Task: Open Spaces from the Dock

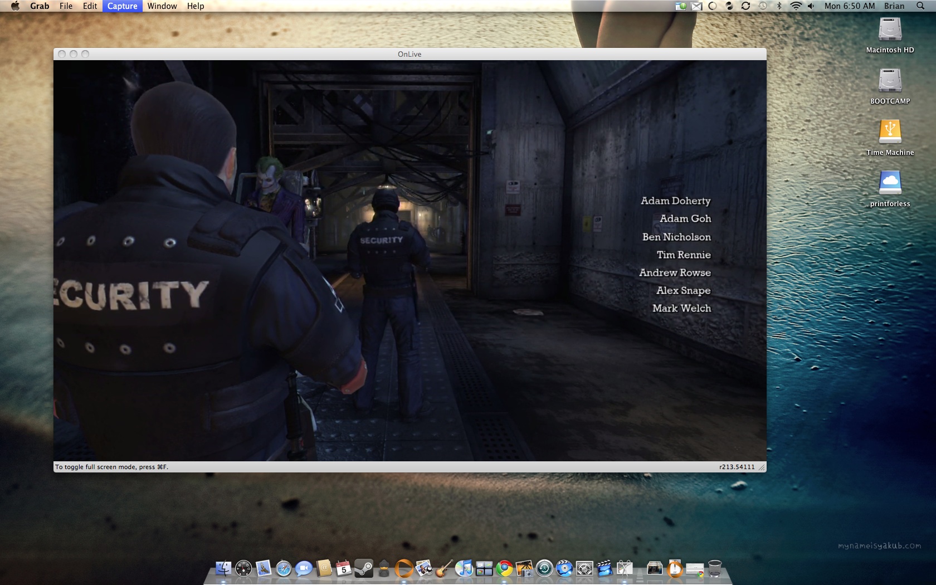Action: point(484,568)
